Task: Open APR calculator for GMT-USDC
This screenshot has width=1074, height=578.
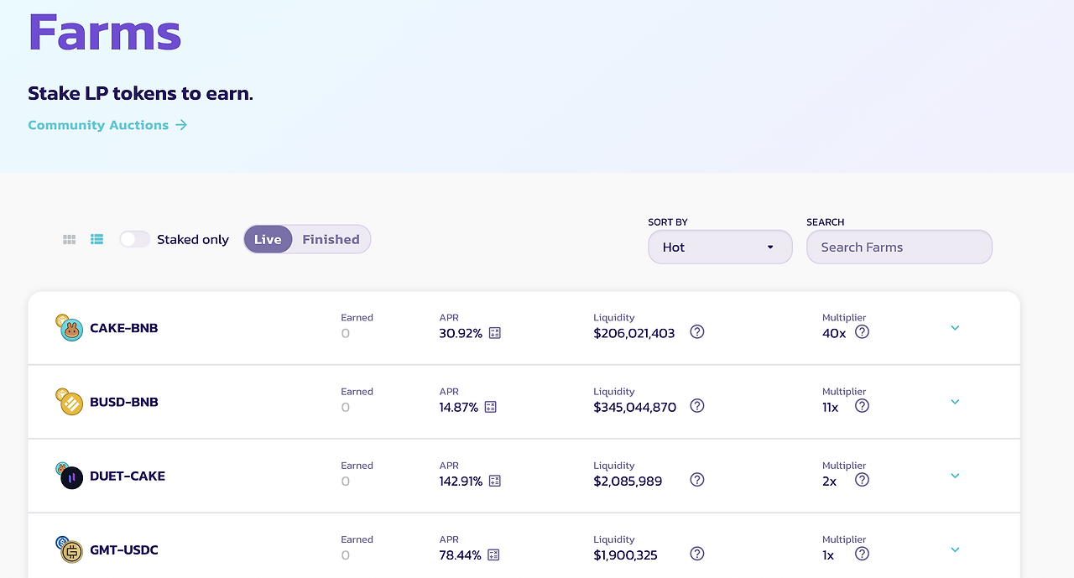Action: 493,555
